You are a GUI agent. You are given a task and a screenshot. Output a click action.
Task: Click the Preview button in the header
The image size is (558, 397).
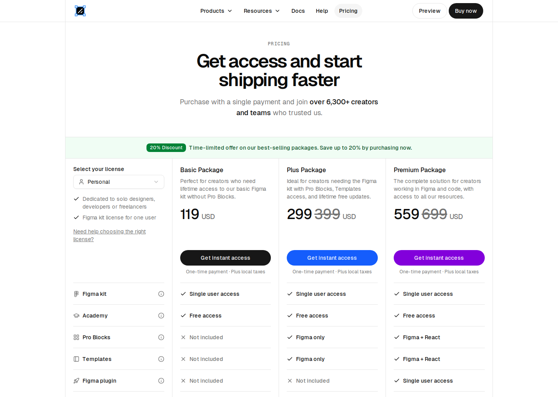pos(429,11)
